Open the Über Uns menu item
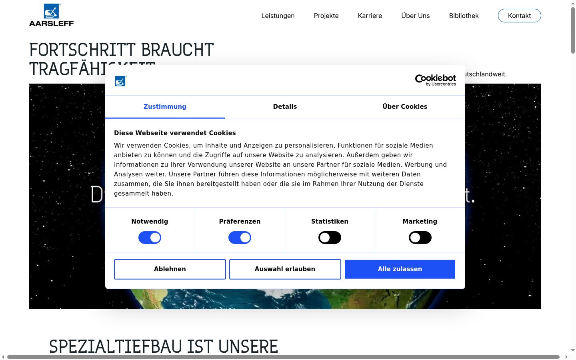This screenshot has height=360, width=576. [416, 16]
